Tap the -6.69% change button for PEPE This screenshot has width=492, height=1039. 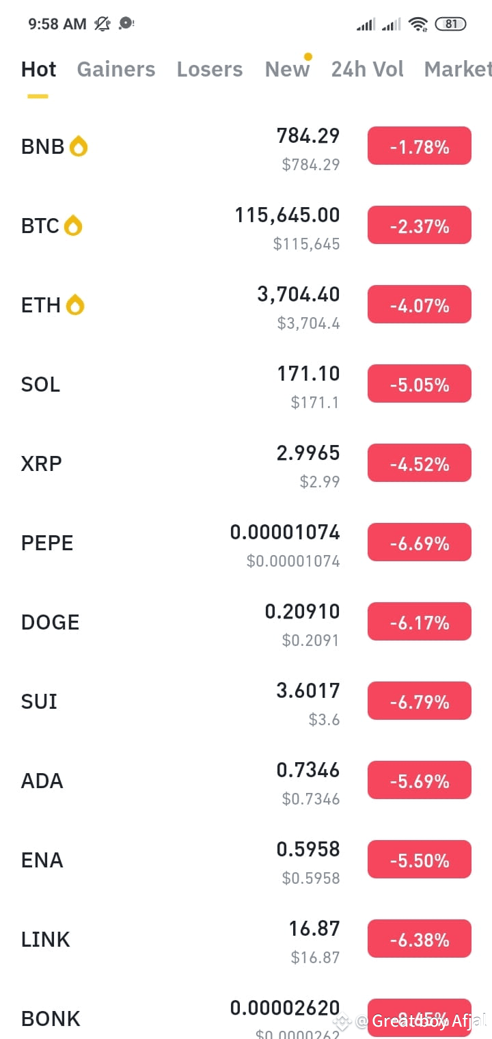click(x=420, y=543)
